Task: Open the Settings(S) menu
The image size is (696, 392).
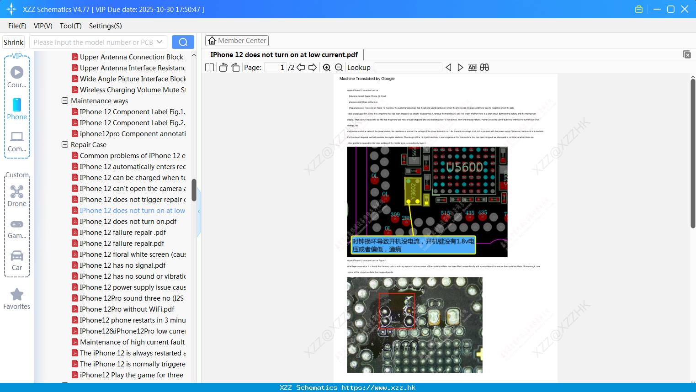Action: pyautogui.click(x=106, y=26)
